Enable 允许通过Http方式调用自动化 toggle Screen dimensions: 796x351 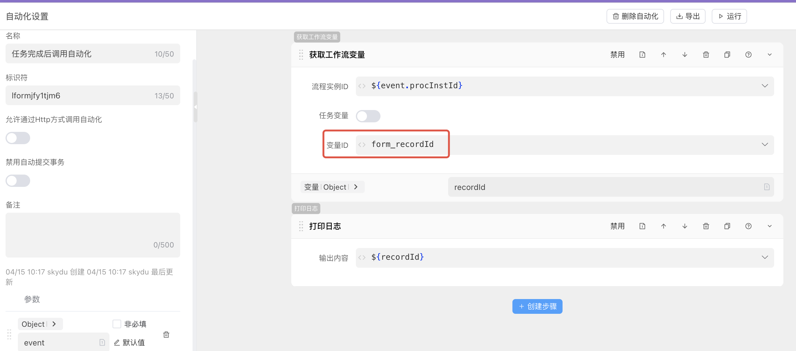click(x=18, y=138)
